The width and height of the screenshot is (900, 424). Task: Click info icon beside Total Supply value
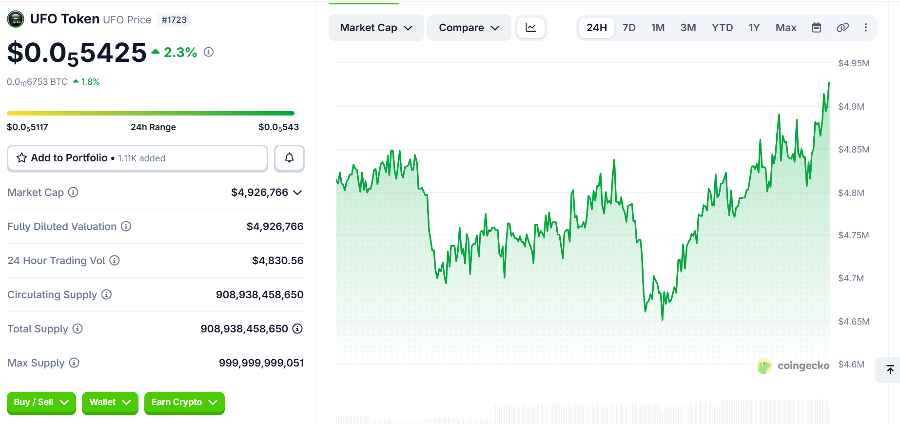pos(297,328)
